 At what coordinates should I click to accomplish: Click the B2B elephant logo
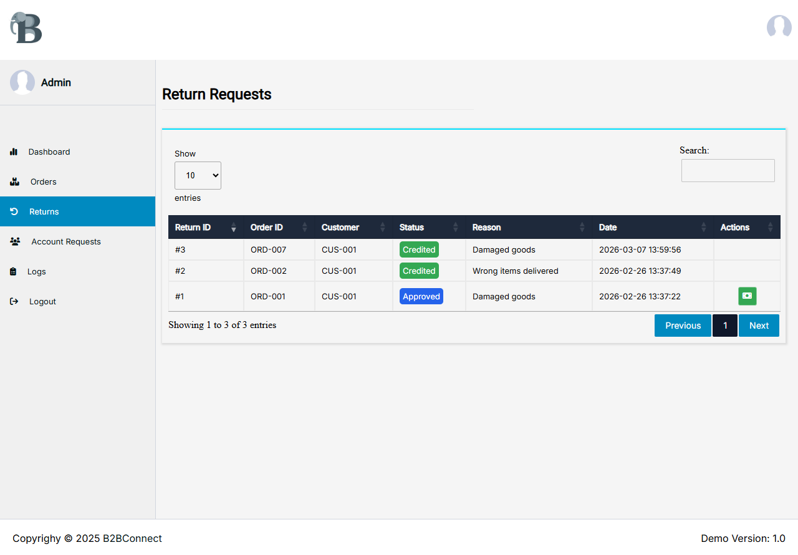26,27
